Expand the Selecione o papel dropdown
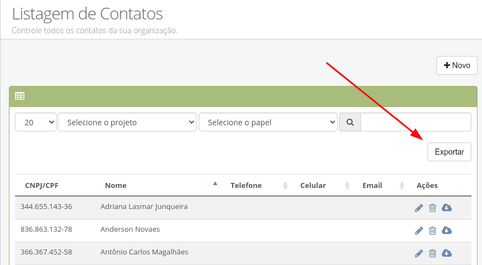The image size is (482, 265). [x=268, y=122]
